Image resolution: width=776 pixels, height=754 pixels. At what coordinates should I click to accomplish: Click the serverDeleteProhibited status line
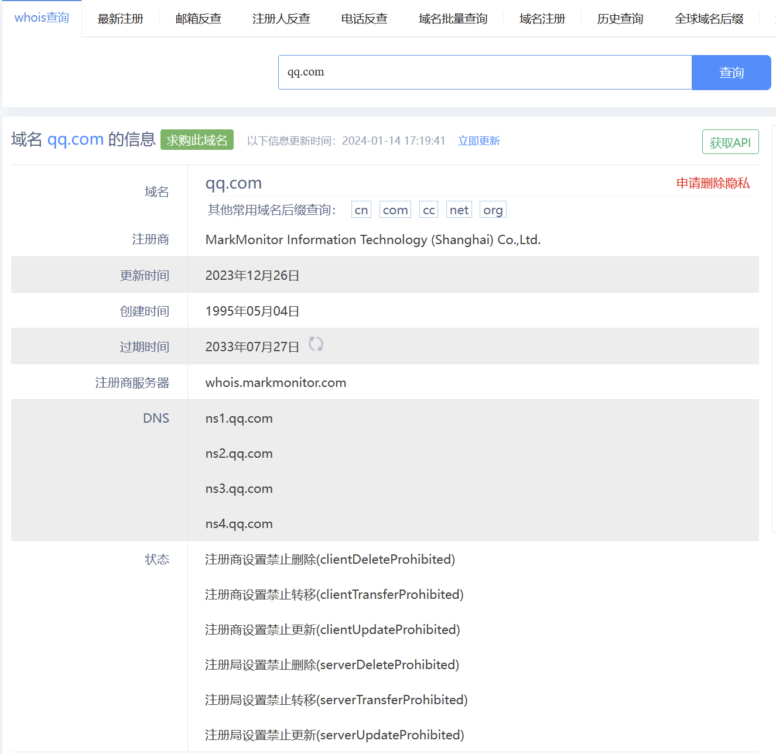click(x=332, y=665)
